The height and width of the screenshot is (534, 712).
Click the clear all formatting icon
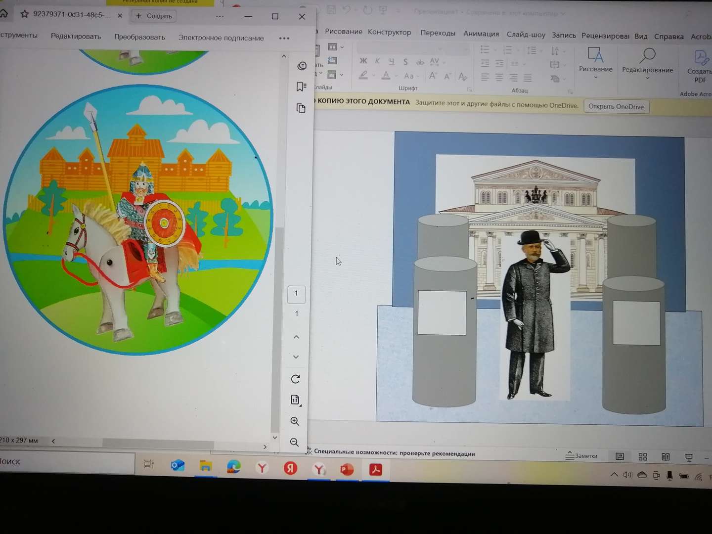pos(463,77)
